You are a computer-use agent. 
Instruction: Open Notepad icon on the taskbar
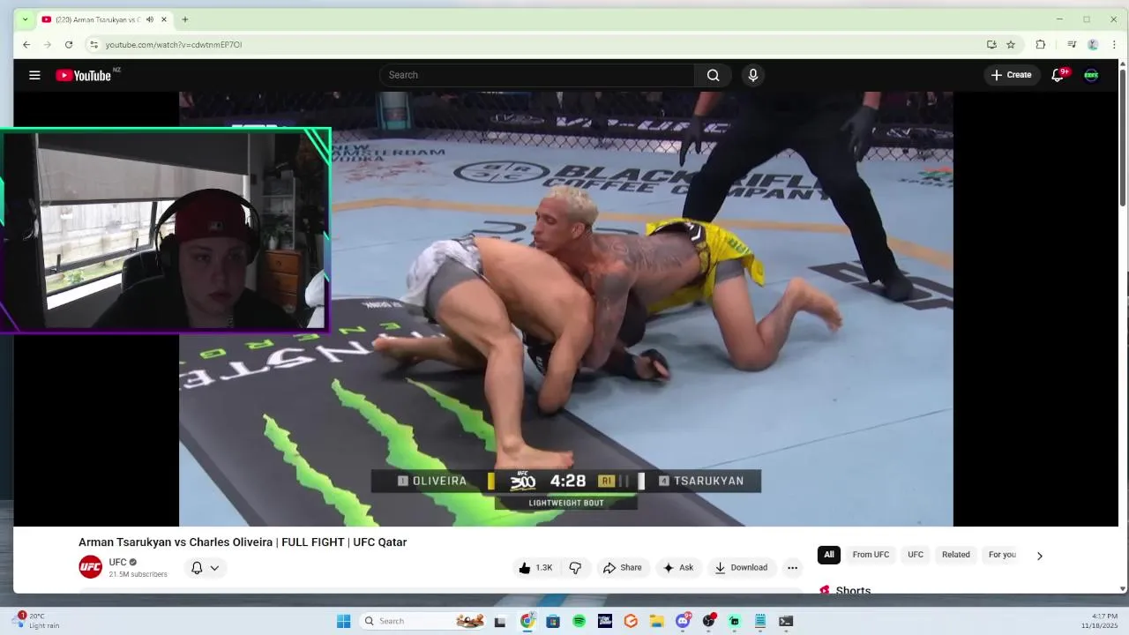[x=760, y=621]
